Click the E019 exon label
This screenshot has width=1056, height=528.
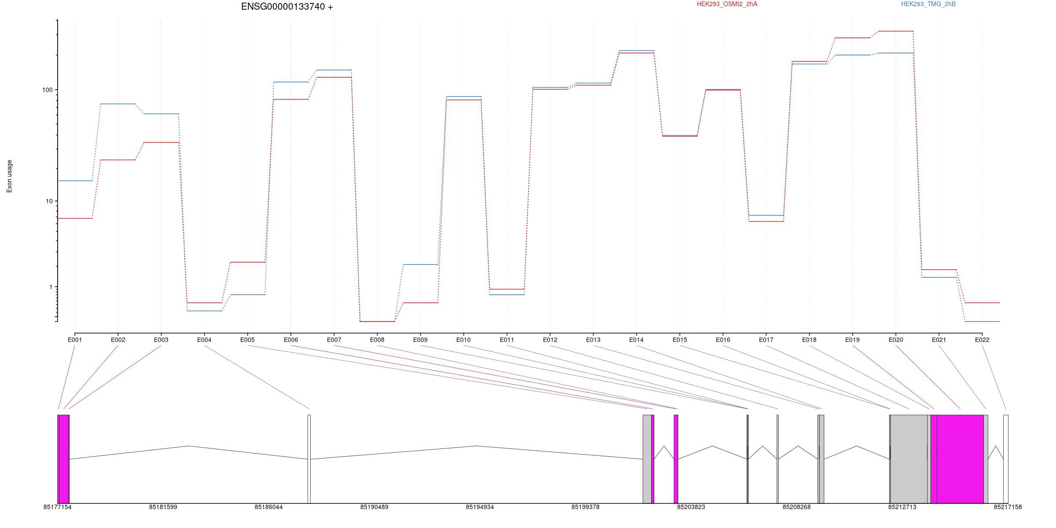click(852, 340)
